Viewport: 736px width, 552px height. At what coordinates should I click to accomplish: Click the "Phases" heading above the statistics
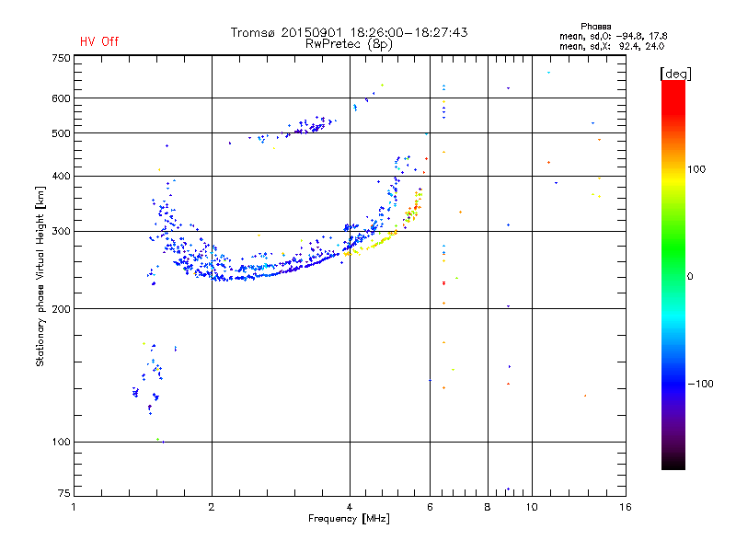pyautogui.click(x=595, y=27)
